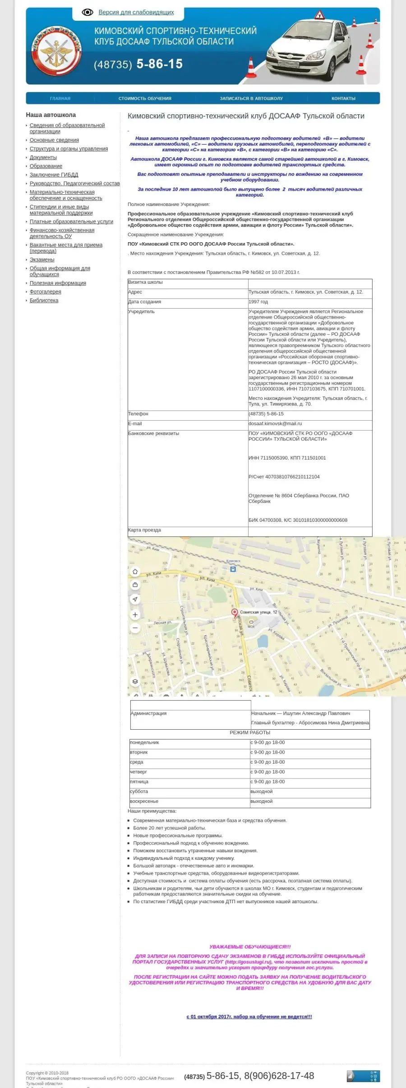406x1088 pixels.
Task: Click the map briefcase print icon
Action: click(x=135, y=585)
